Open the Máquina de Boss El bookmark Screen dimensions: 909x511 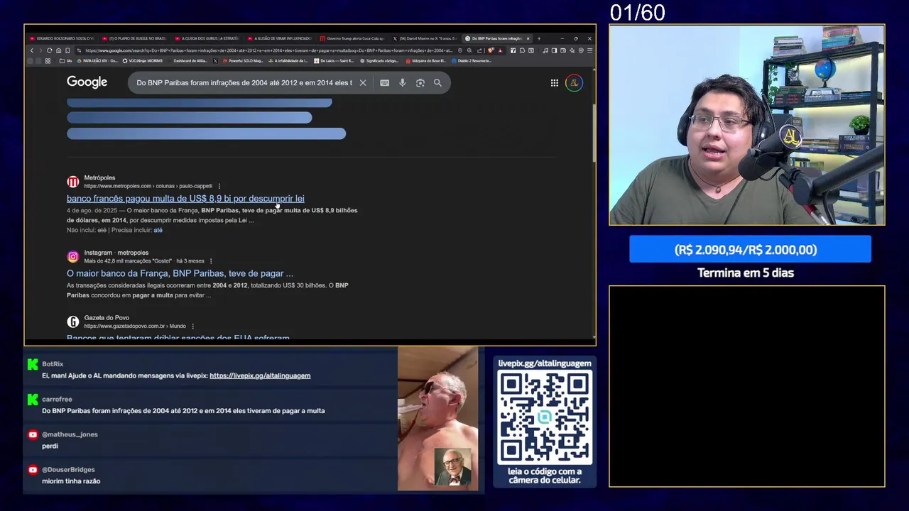(x=425, y=61)
